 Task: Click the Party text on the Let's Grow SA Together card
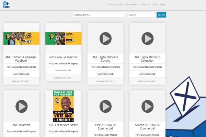pos(63,64)
